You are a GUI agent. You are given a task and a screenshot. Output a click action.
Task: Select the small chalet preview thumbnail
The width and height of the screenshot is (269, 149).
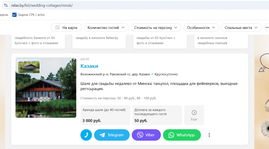point(29,66)
